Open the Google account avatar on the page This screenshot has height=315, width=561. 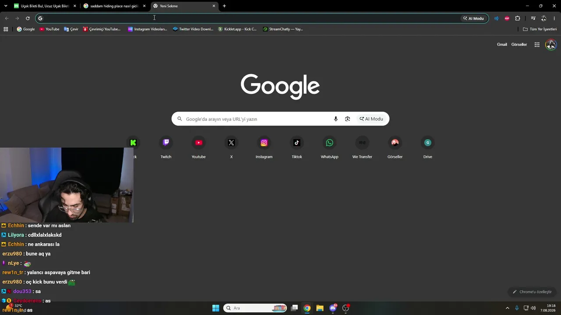551,45
